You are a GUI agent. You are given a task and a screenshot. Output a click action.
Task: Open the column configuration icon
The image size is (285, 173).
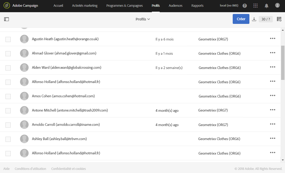279,19
